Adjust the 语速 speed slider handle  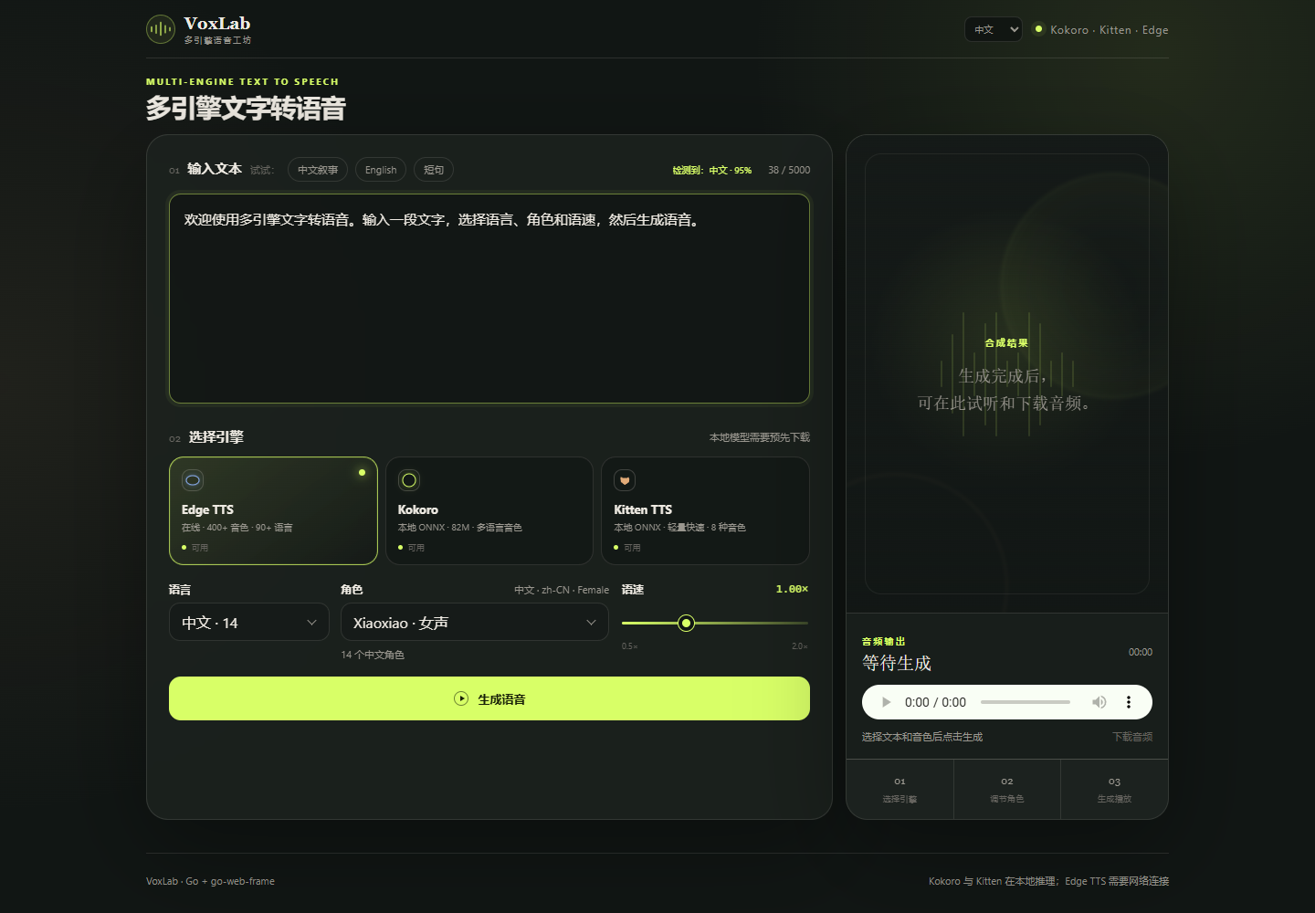click(x=687, y=623)
